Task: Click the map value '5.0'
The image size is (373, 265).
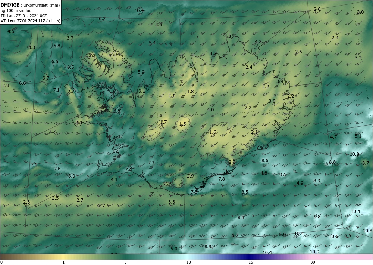Action: tap(174, 249)
